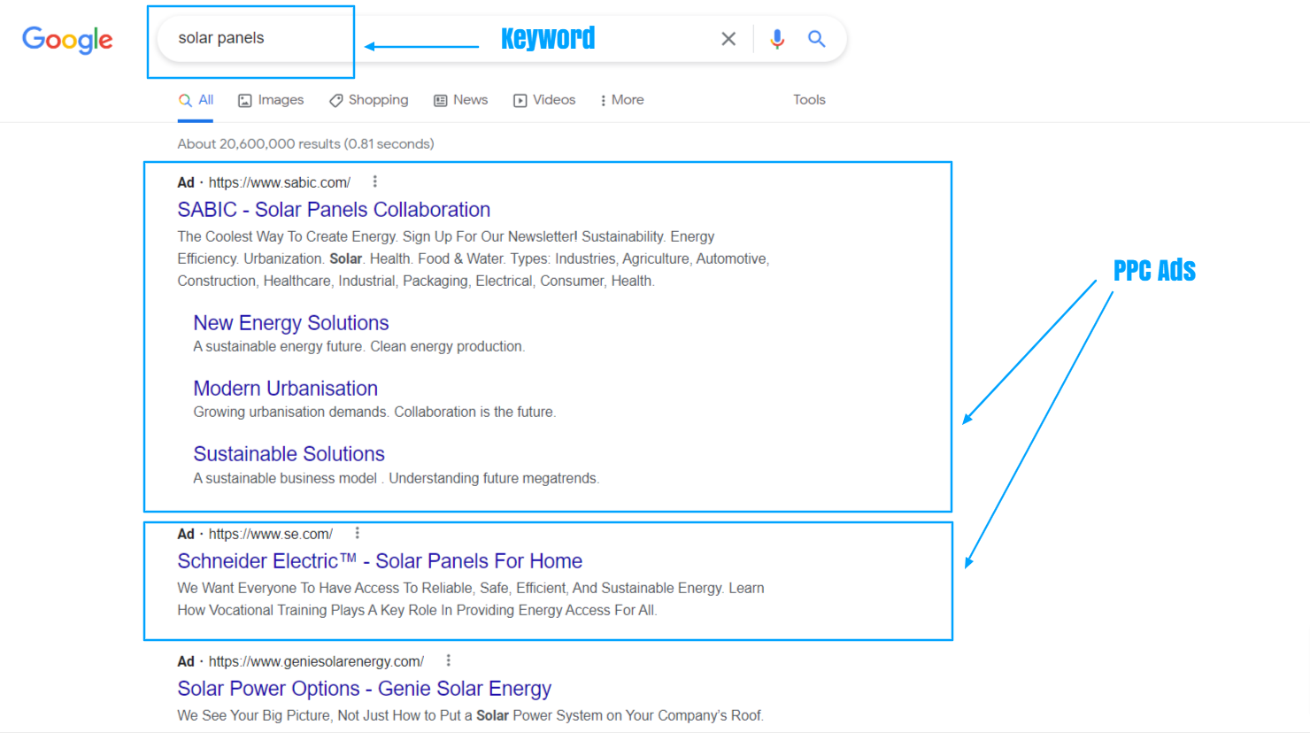
Task: Open Schneider Electric Solar Panels For Home
Action: (380, 561)
